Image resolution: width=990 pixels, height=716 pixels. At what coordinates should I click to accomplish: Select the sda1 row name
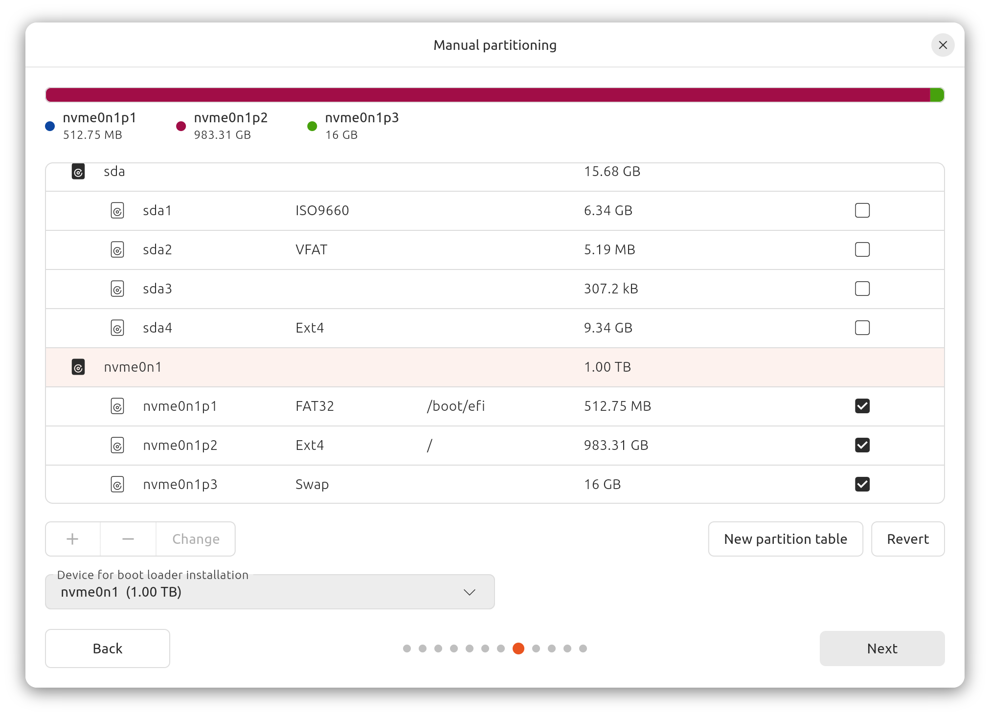click(x=157, y=211)
